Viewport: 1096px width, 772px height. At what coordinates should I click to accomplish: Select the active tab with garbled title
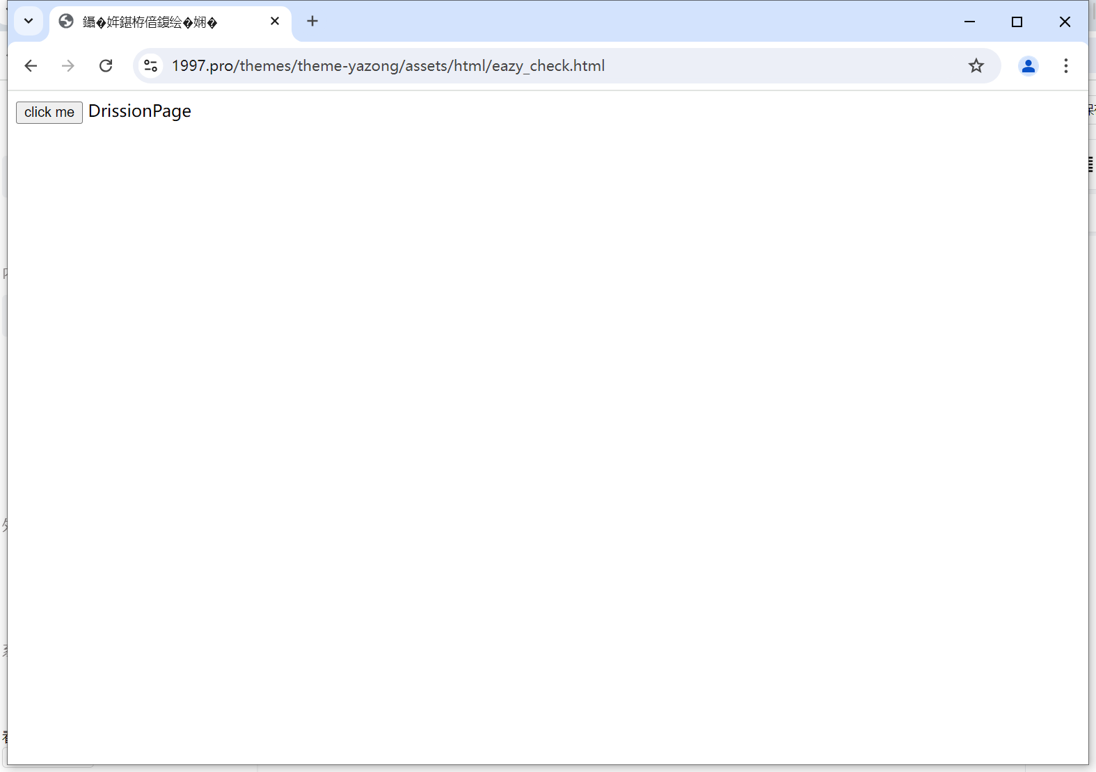170,22
